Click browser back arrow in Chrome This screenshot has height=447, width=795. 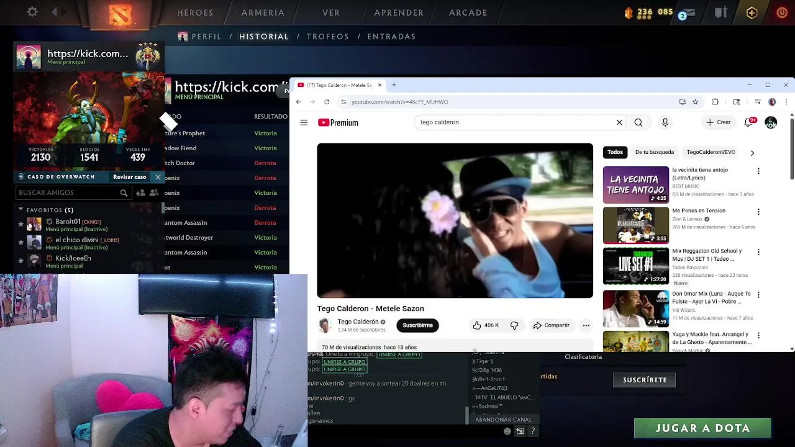[x=298, y=102]
